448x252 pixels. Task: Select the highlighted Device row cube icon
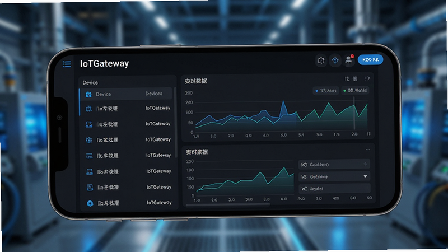[x=88, y=94]
